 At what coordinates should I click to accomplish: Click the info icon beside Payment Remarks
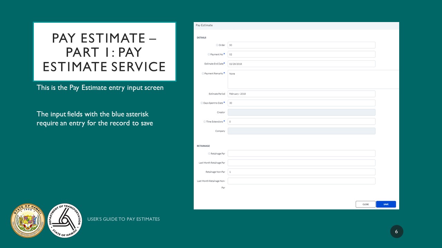(x=203, y=73)
